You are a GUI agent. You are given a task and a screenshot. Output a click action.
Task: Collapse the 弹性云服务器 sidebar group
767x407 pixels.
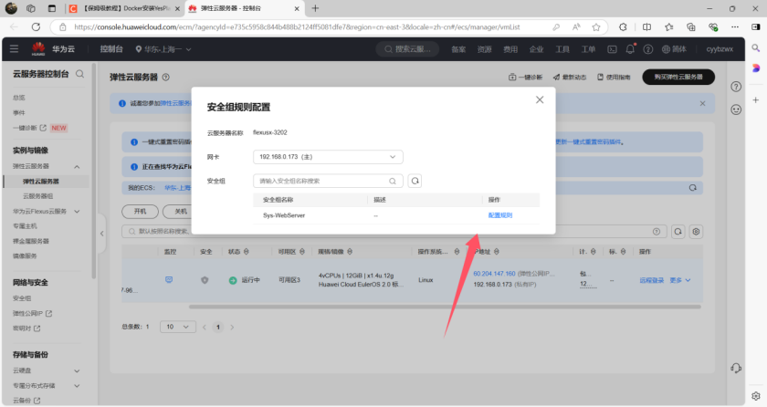[77, 167]
